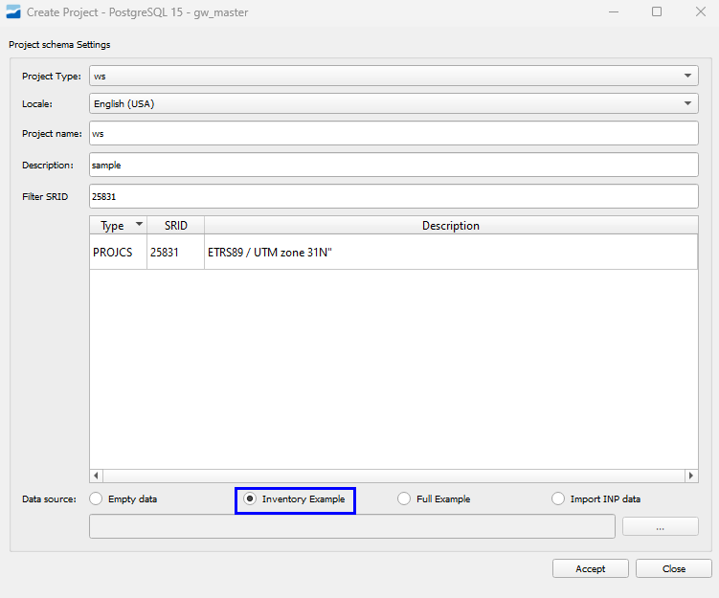Maximize the Create Project window

657,12
